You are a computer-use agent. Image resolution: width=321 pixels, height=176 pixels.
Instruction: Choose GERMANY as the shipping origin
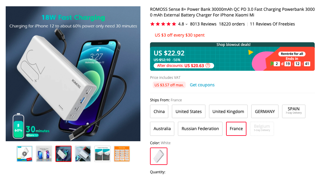[265, 111]
